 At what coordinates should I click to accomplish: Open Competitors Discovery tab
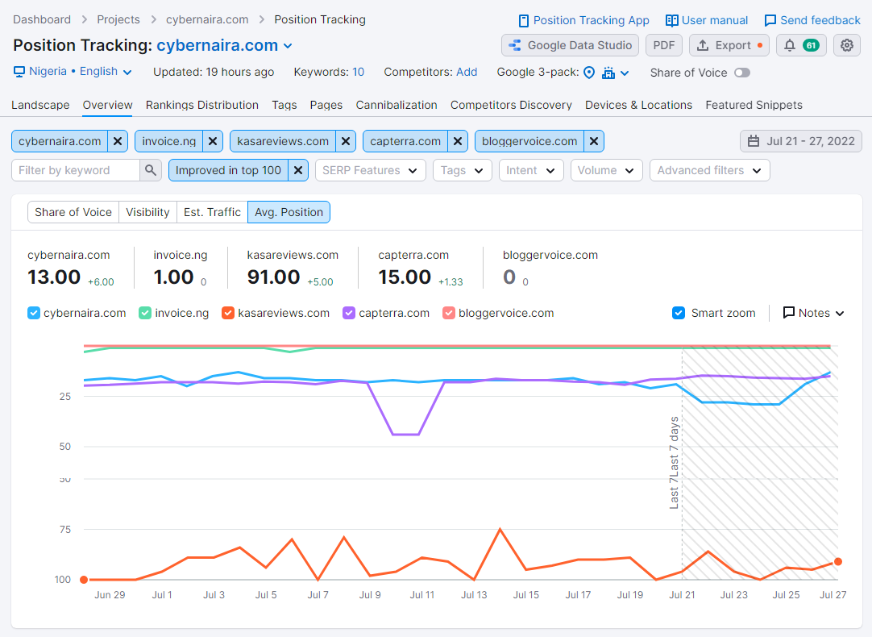(x=511, y=105)
